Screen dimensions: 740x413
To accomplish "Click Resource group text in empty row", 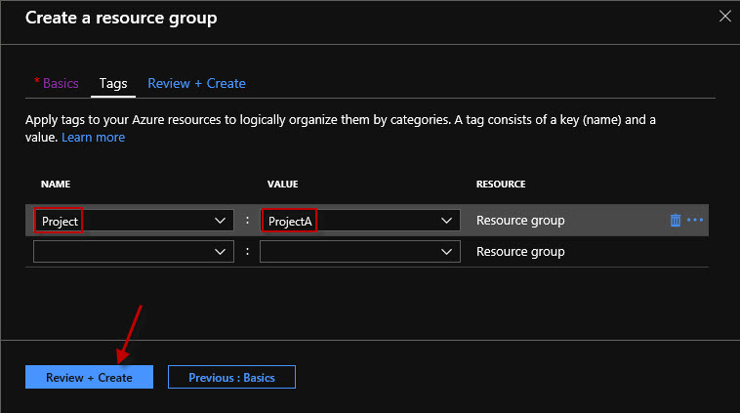I will tap(520, 252).
